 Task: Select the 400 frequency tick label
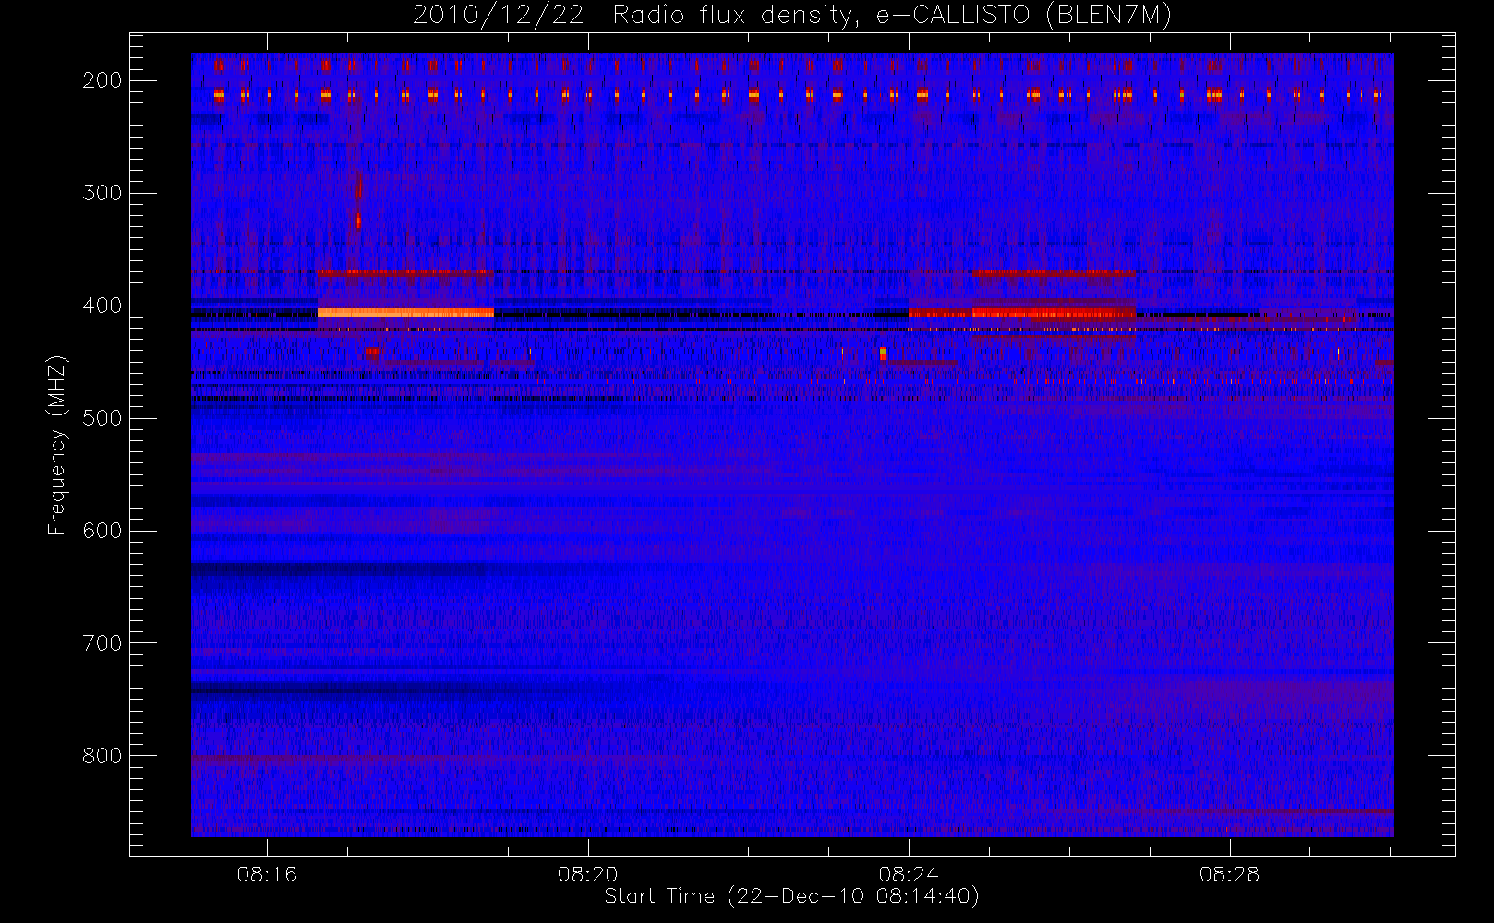(102, 306)
